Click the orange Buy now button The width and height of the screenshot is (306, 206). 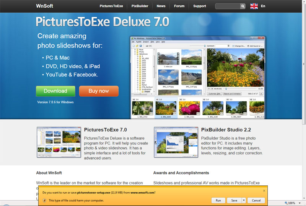click(99, 91)
